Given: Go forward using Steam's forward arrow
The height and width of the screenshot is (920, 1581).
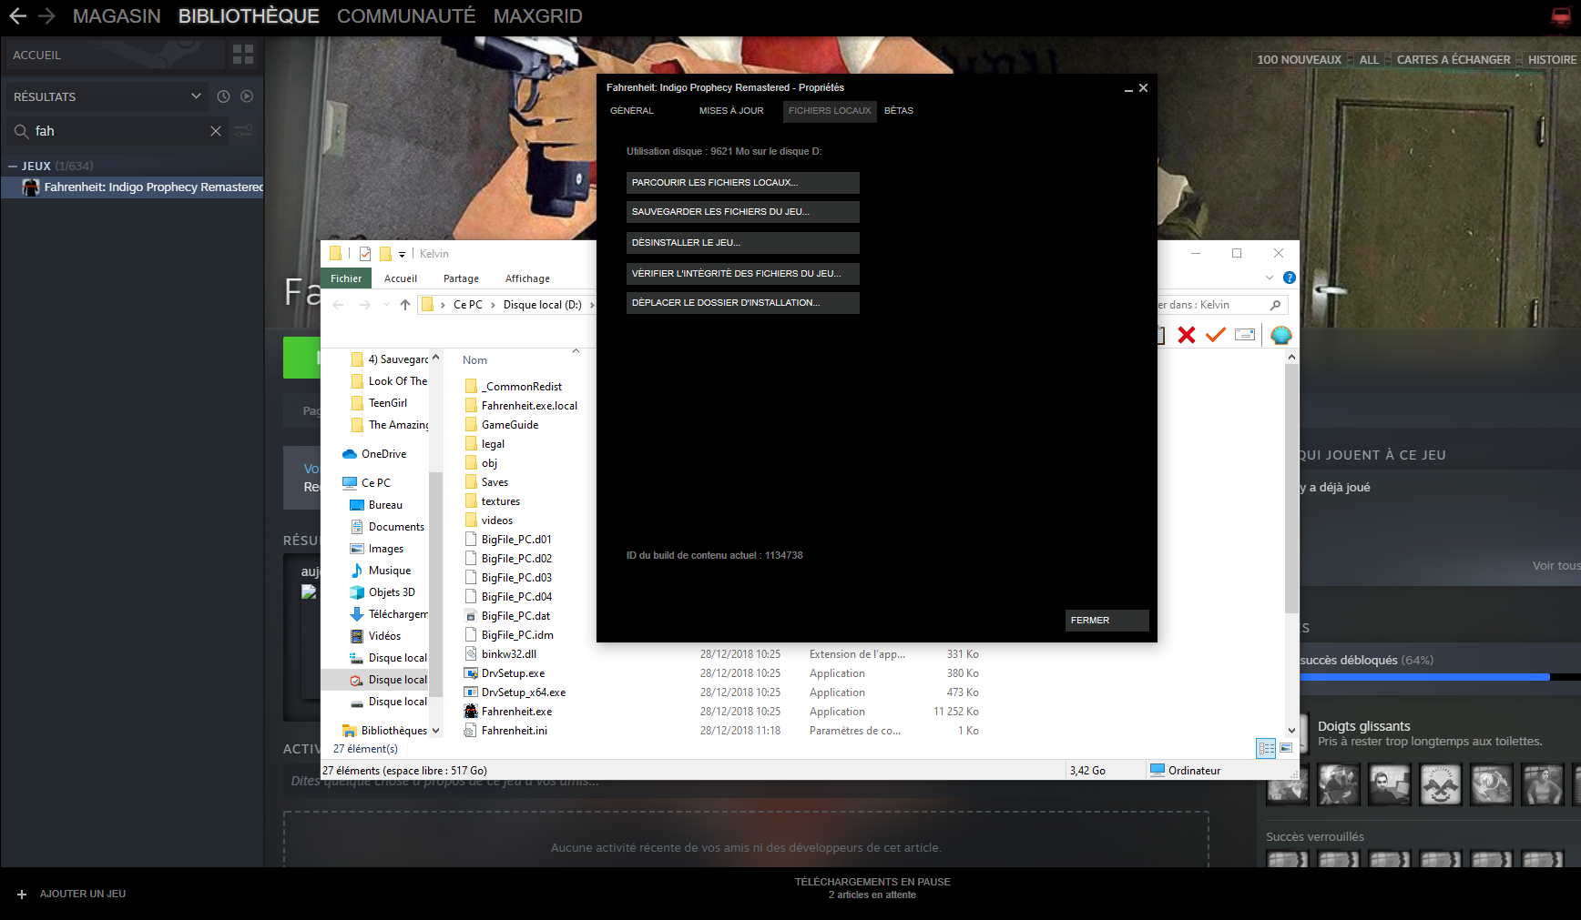Looking at the screenshot, I should click(46, 15).
